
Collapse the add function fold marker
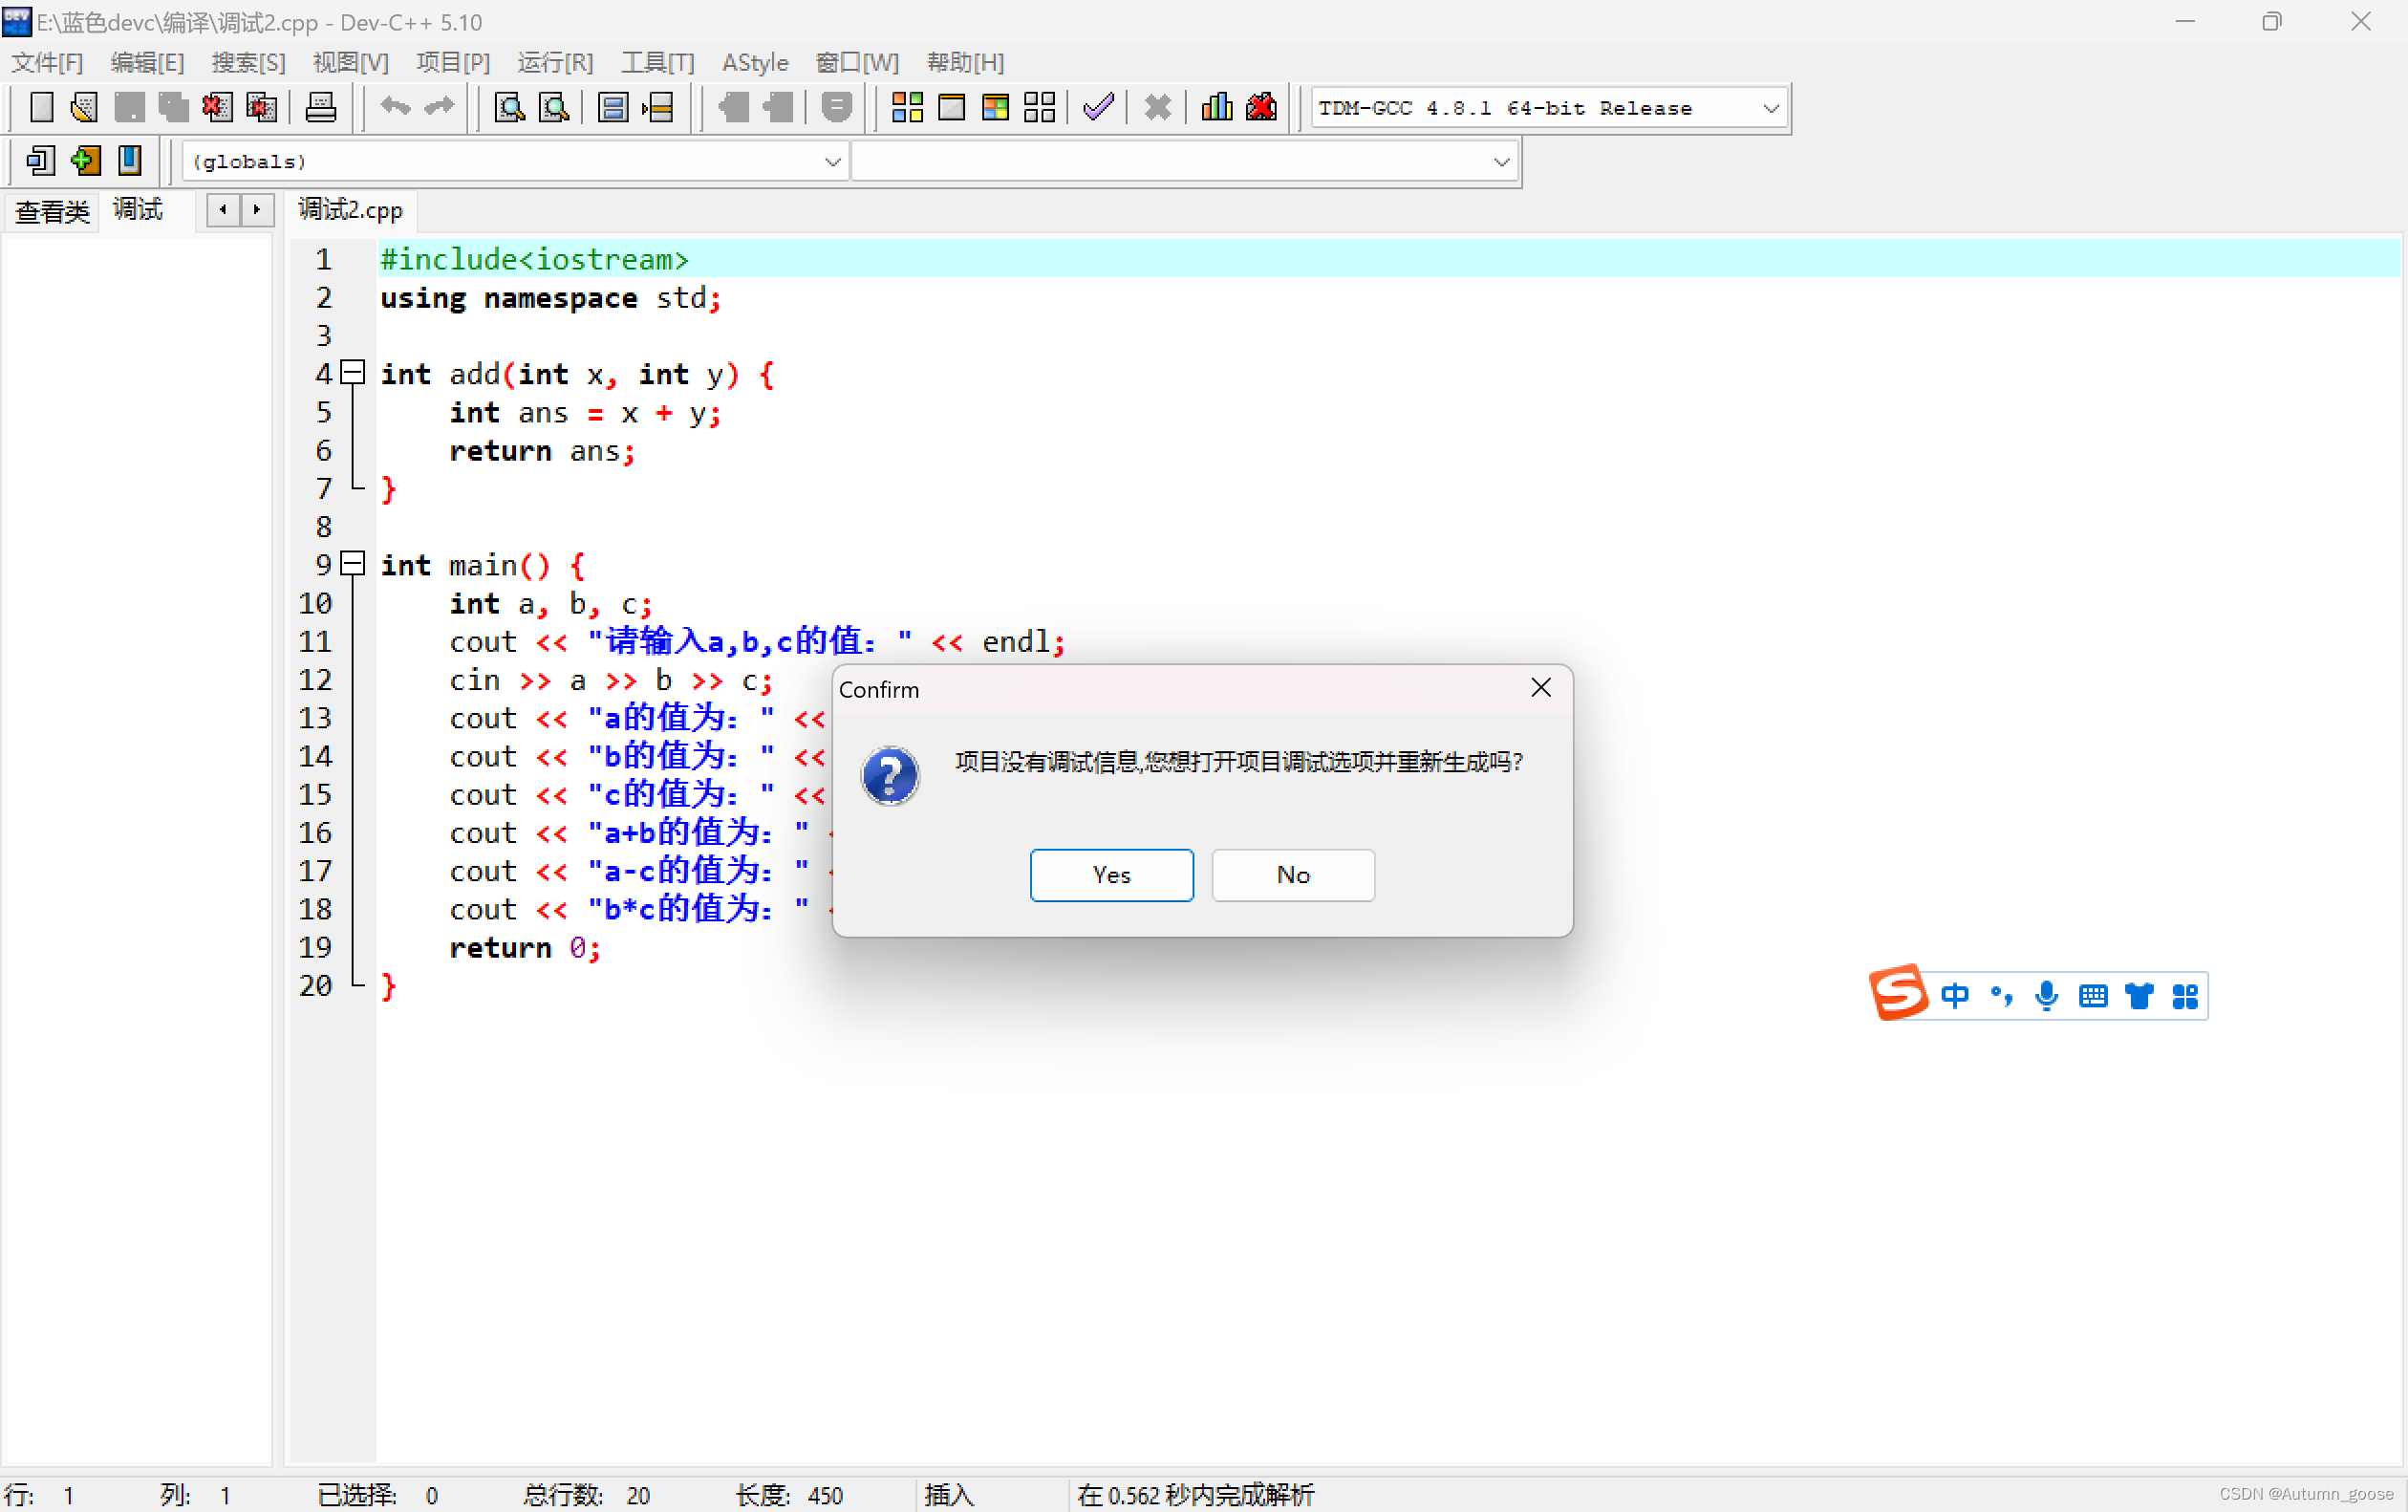click(x=352, y=373)
